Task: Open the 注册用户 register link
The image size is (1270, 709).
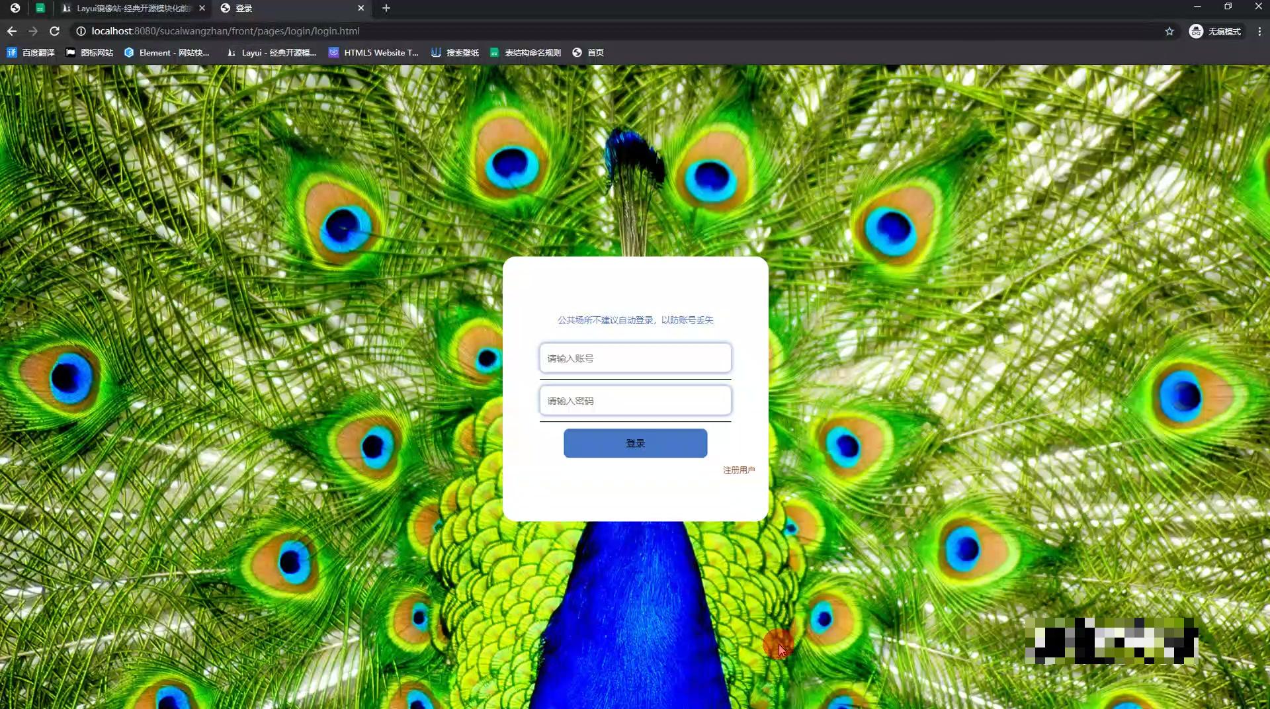Action: [738, 470]
